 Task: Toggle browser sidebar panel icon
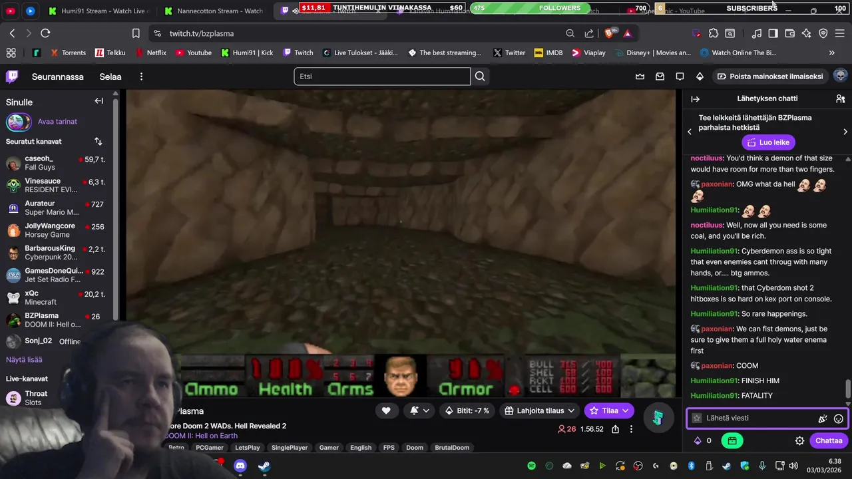tap(773, 33)
